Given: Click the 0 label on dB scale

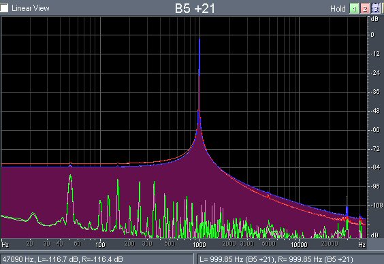Looking at the screenshot, I should [x=372, y=35].
